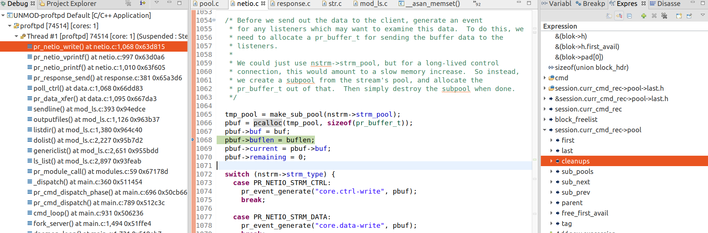Click Remove All Terminated Launches icon
The width and height of the screenshot is (708, 233).
[128, 3]
